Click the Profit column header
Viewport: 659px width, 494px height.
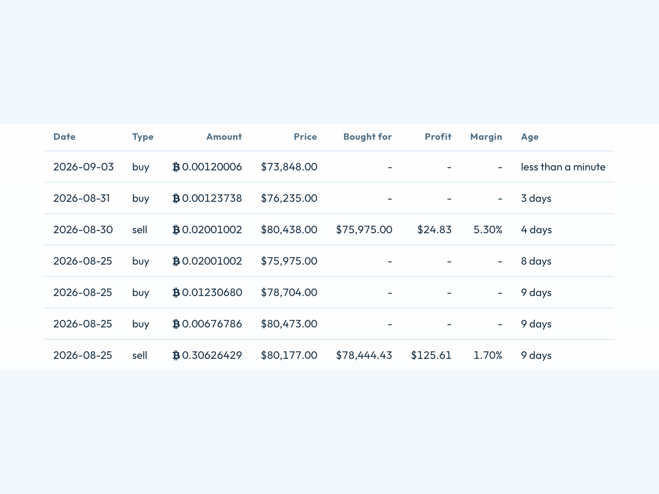[x=438, y=137]
